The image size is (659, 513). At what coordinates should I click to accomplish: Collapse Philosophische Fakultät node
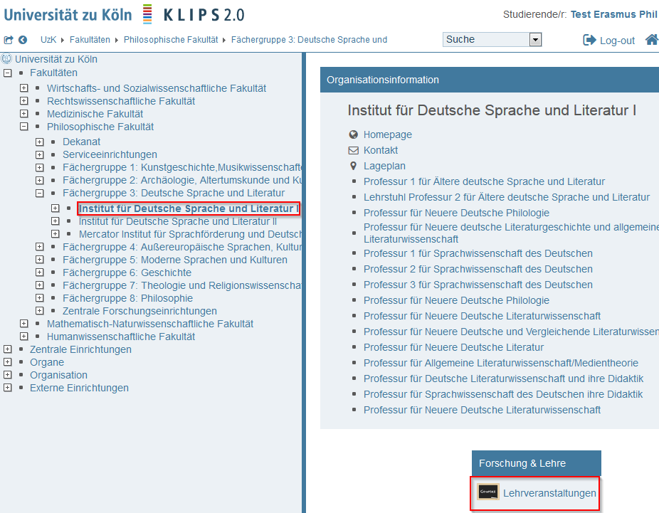pos(24,127)
